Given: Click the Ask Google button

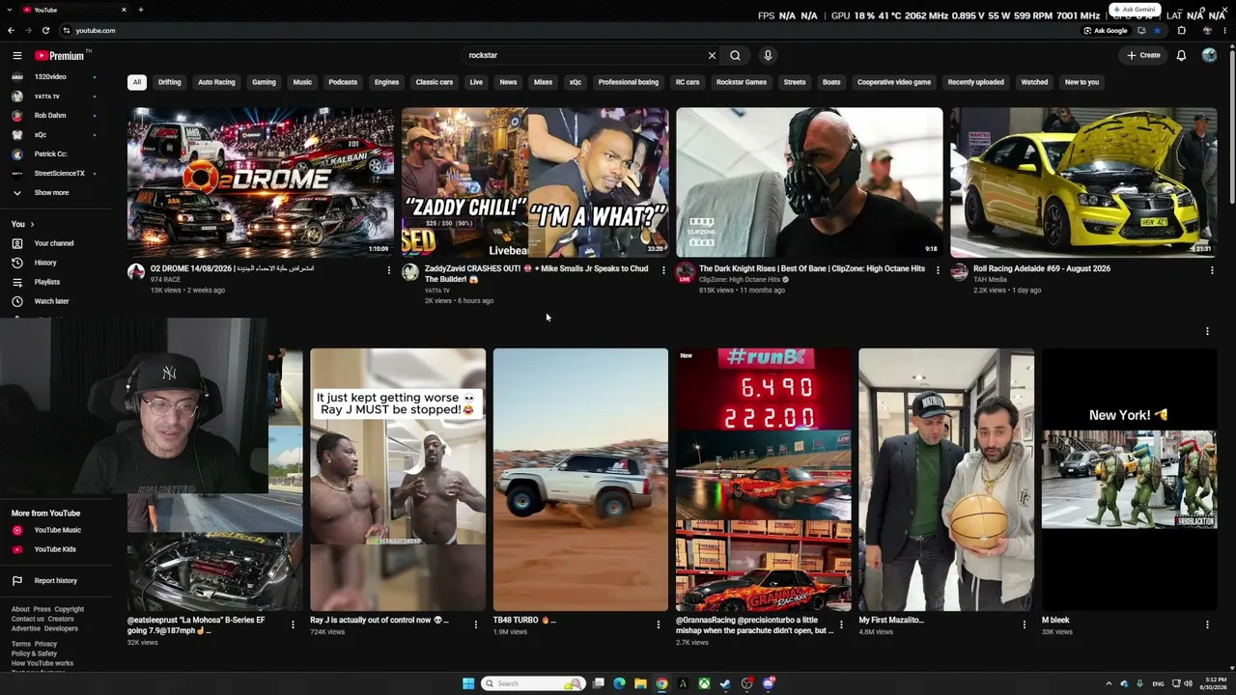Looking at the screenshot, I should point(1106,30).
